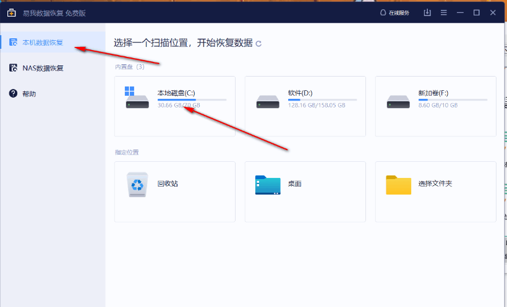Click the 8.60 GB/10 GB text
This screenshot has width=507, height=307.
[x=438, y=106]
